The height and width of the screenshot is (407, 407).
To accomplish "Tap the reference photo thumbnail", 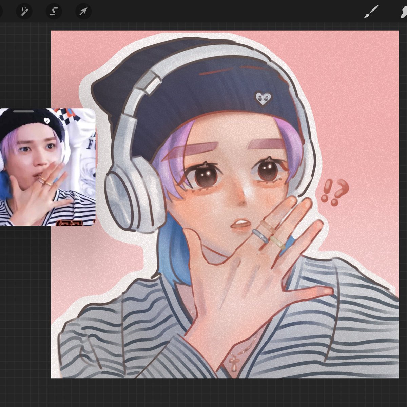I will (47, 167).
